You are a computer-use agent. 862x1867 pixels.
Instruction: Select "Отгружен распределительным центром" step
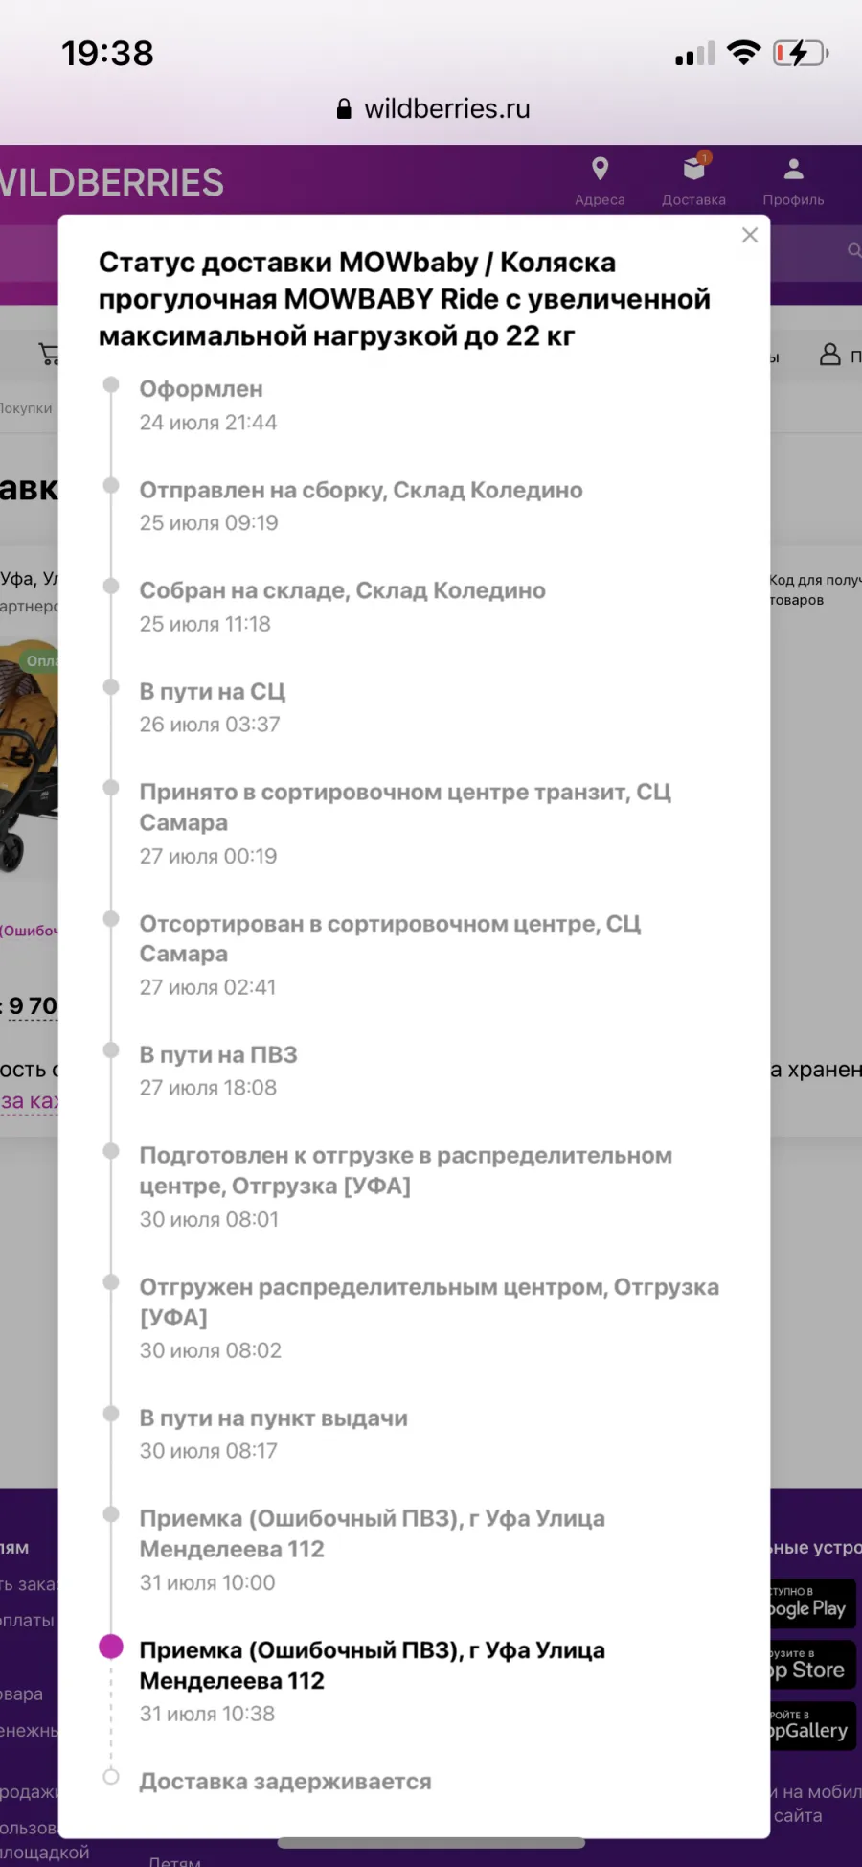tap(429, 1302)
